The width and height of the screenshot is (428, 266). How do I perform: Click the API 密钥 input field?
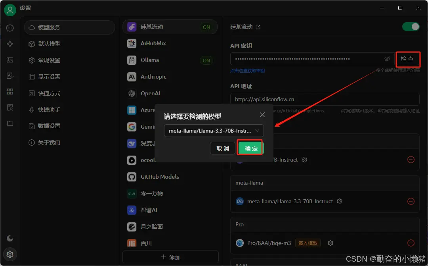(x=312, y=59)
